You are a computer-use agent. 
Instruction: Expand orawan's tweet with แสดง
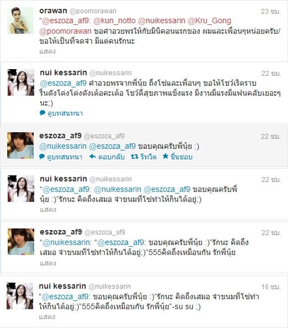tap(48, 51)
